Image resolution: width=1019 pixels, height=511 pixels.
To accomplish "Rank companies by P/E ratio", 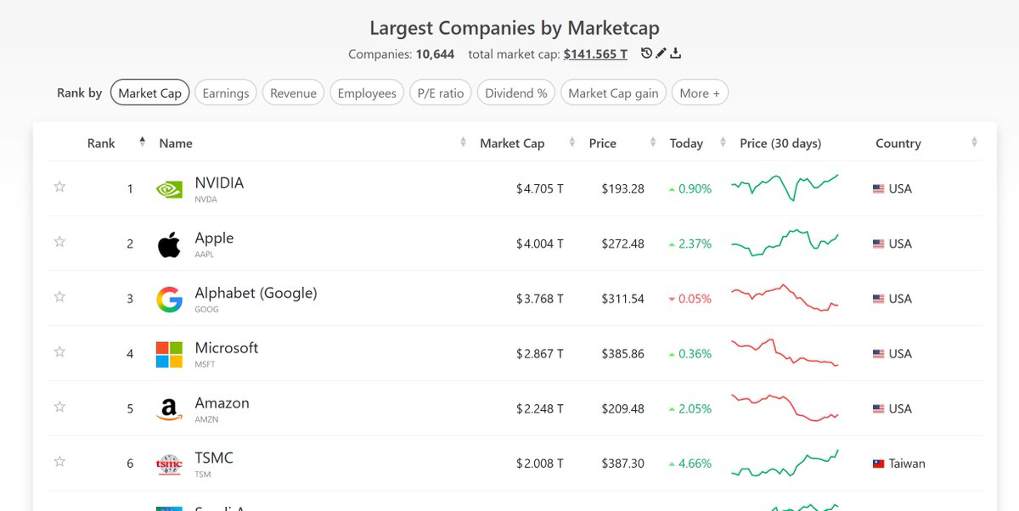I will [440, 93].
